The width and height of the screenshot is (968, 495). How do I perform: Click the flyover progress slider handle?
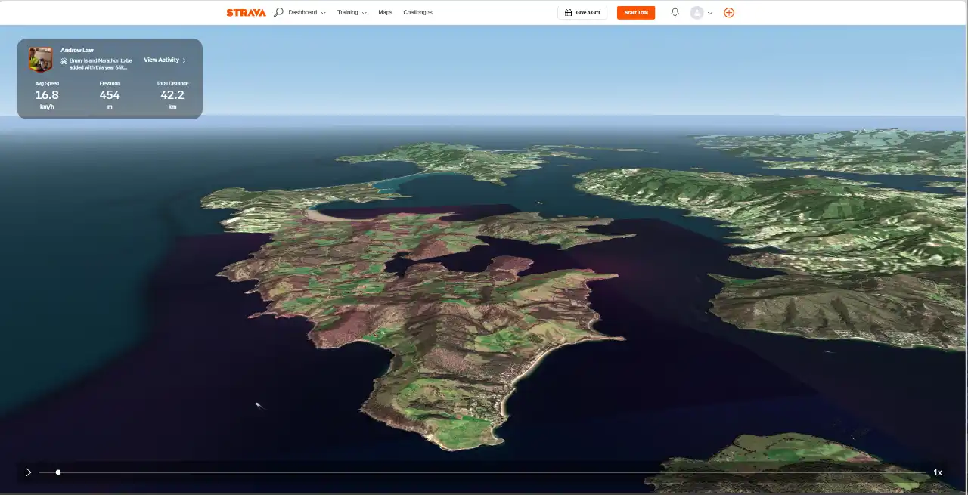(58, 472)
